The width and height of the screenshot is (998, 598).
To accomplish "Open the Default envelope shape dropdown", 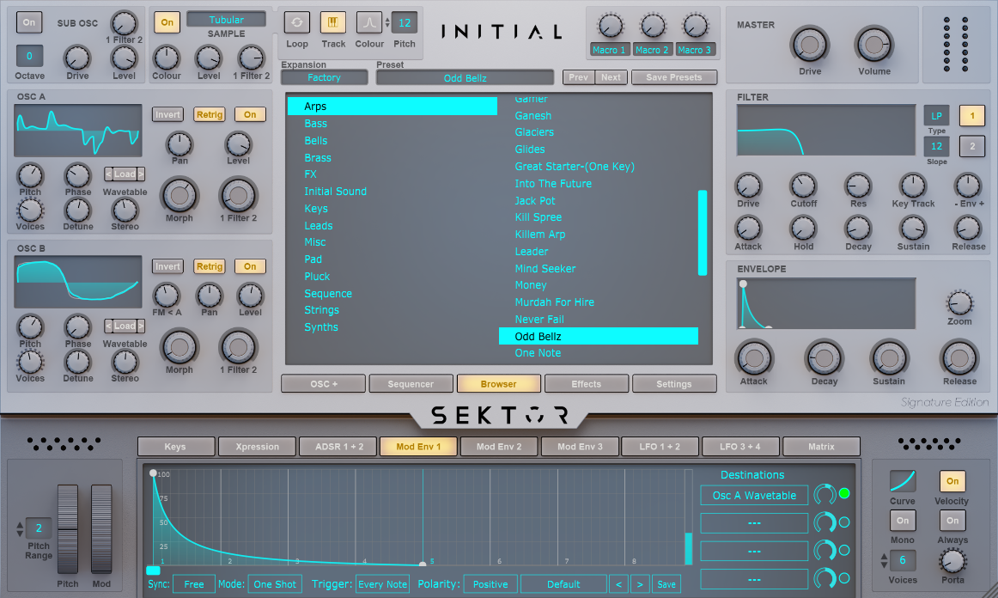I will (563, 584).
